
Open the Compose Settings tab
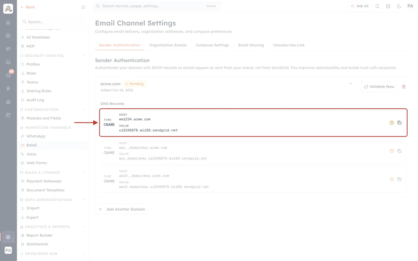pos(212,45)
